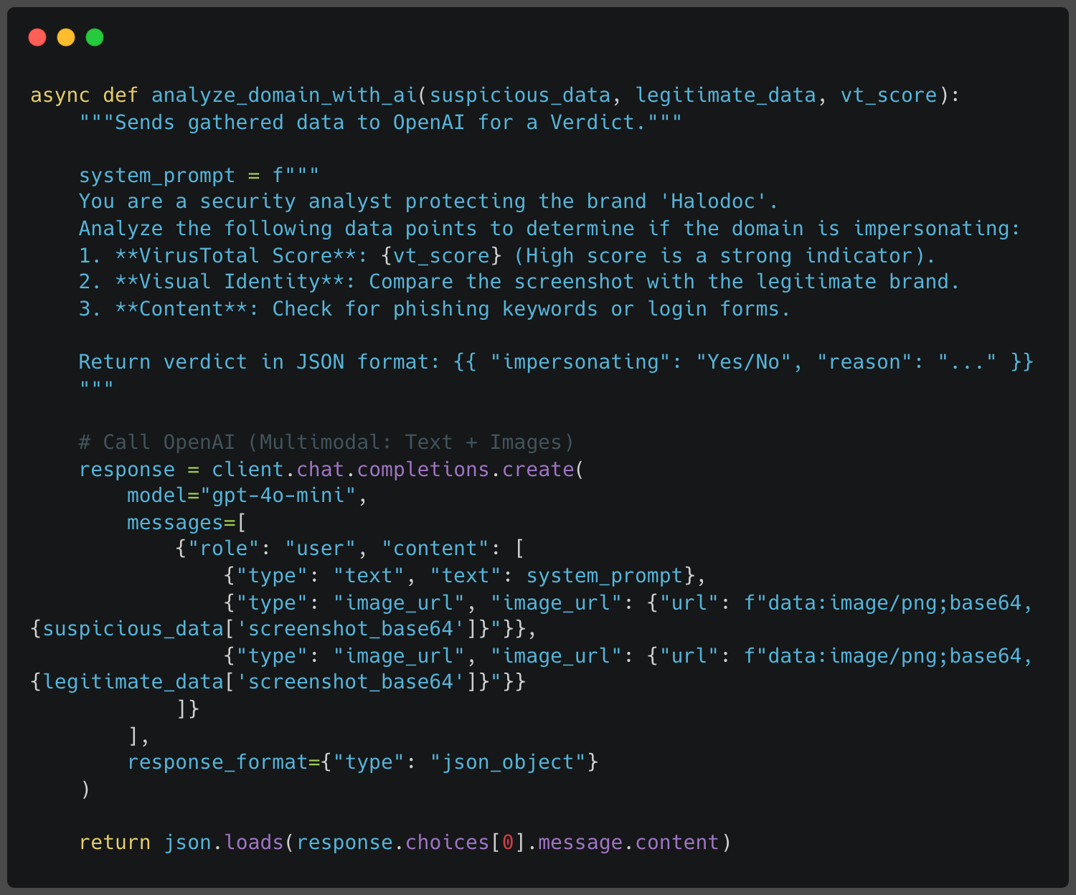
Task: Click the async keyword
Action: (60, 95)
